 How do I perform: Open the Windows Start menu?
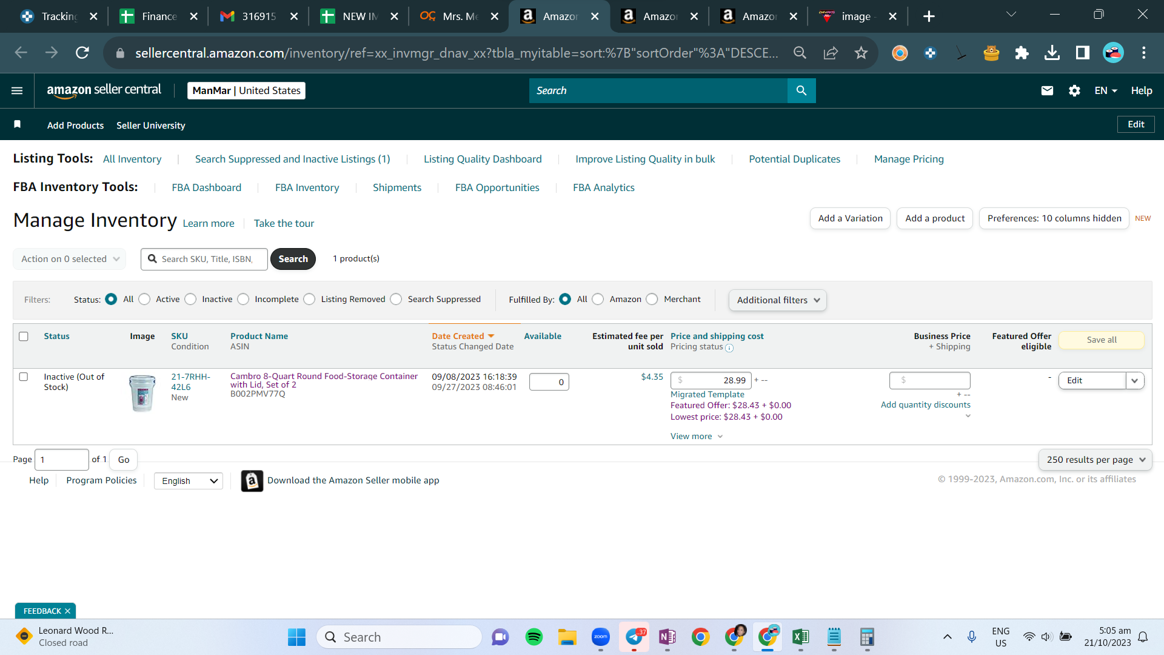[x=296, y=637]
